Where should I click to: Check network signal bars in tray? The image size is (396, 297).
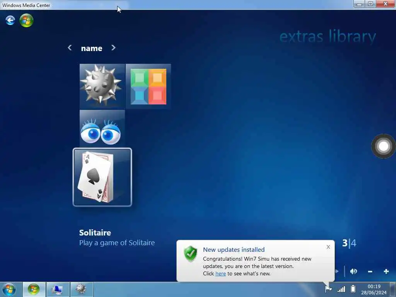341,289
